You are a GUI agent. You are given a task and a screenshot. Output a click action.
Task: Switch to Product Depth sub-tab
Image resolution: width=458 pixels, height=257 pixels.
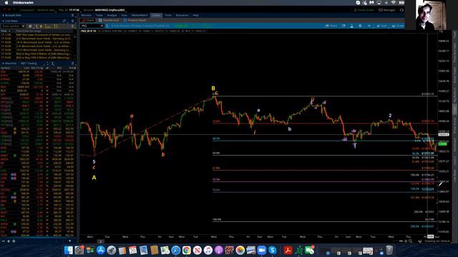point(135,21)
